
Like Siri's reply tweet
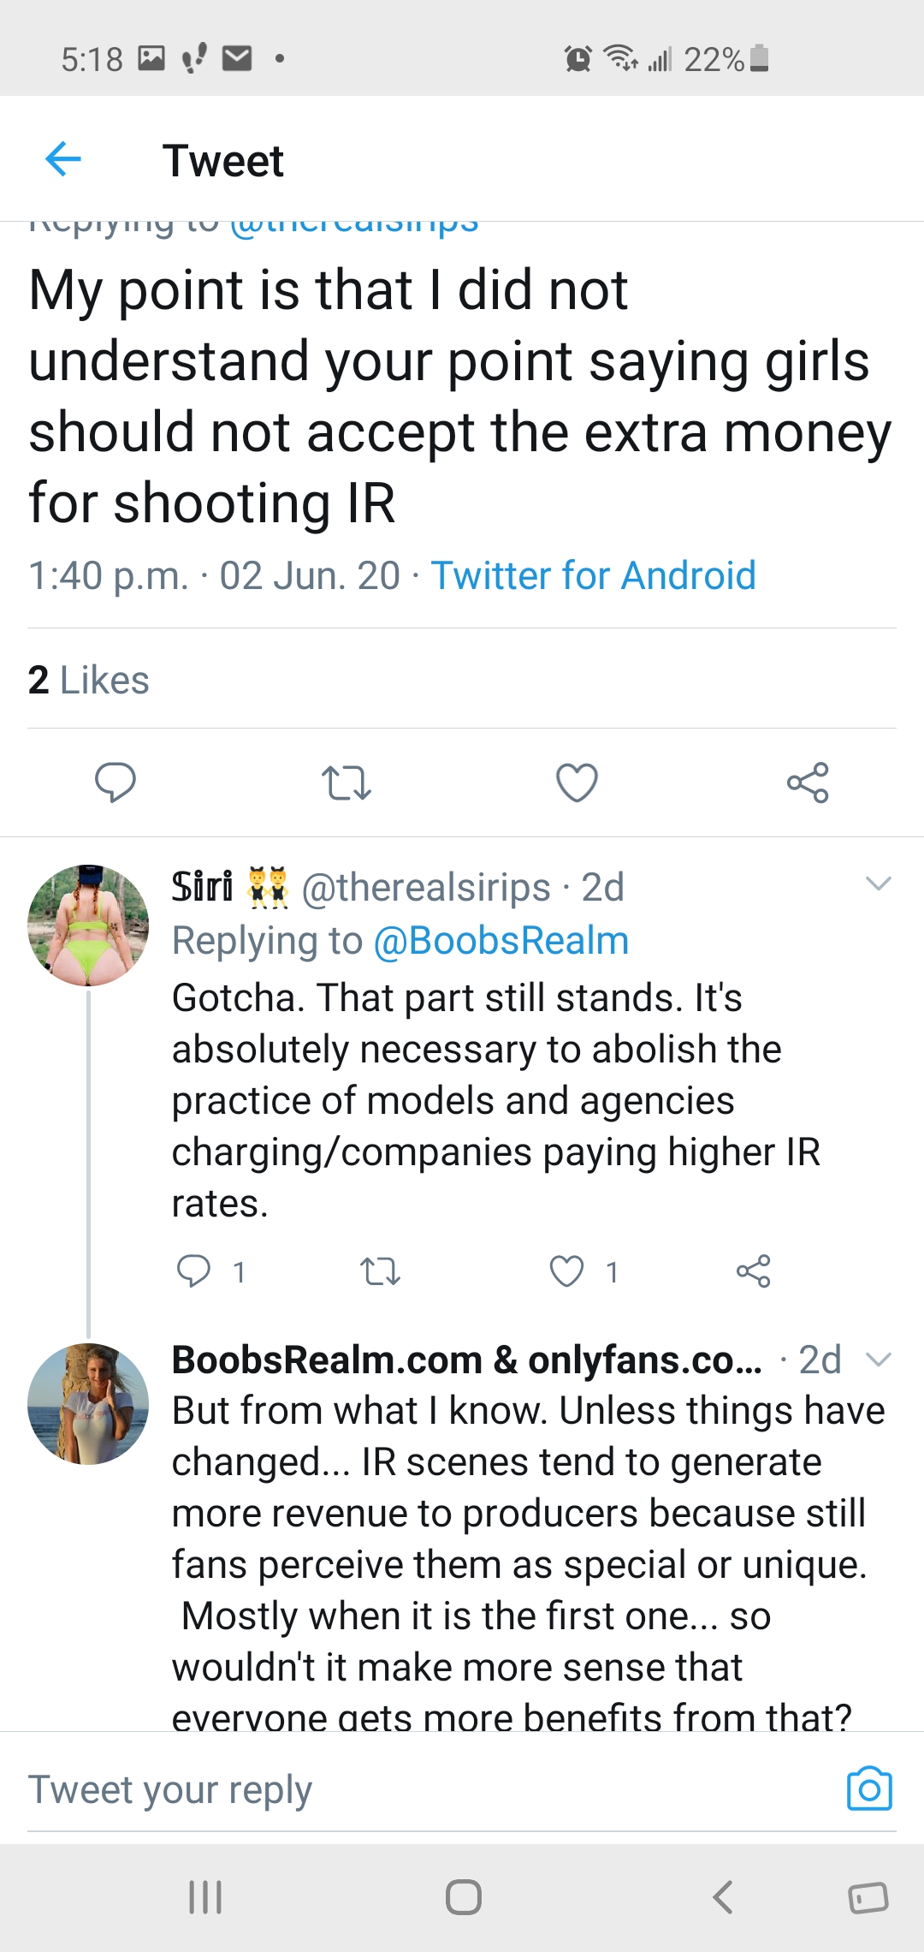pyautogui.click(x=566, y=1271)
